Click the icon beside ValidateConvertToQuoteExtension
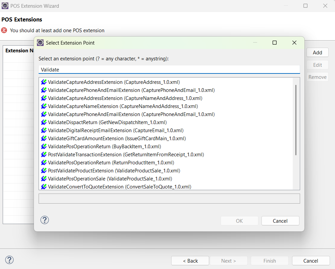This screenshot has width=335, height=269. pyautogui.click(x=44, y=186)
